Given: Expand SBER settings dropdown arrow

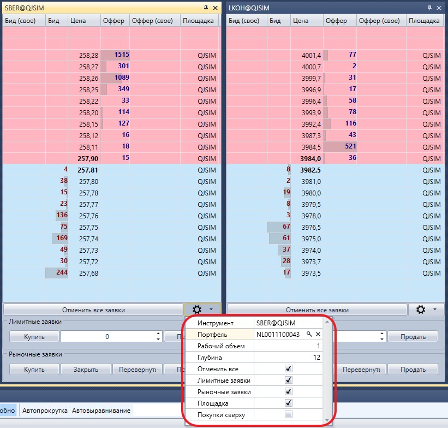Looking at the screenshot, I should click(211, 310).
